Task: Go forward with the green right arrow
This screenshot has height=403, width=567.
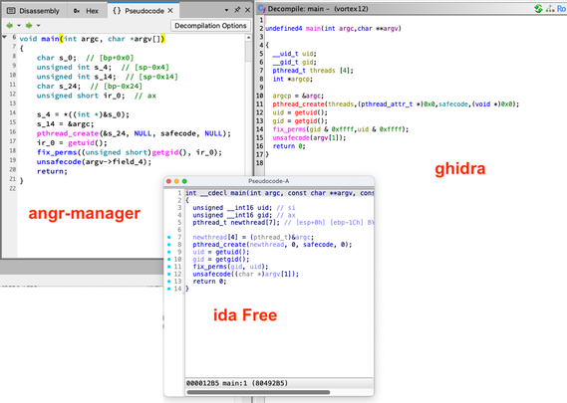Action: [29, 25]
